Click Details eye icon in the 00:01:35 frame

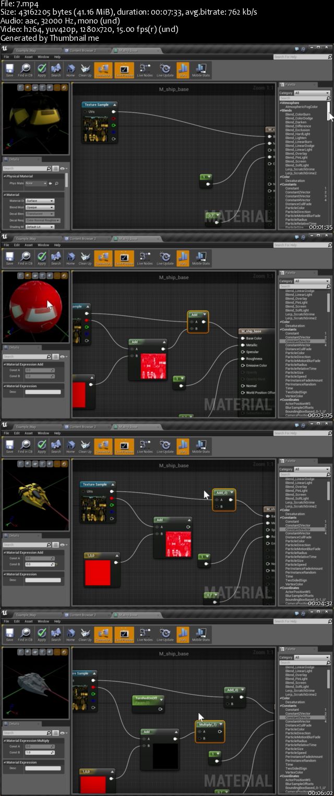pos(63,168)
